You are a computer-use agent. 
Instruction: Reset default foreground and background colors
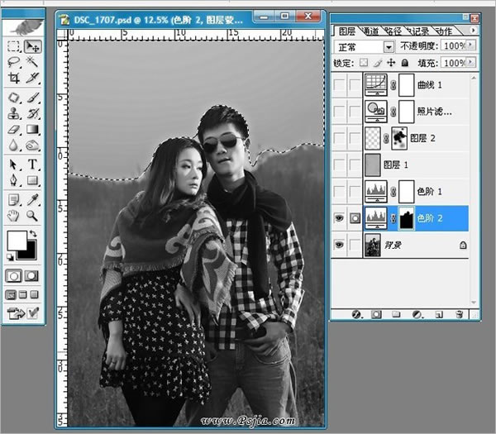click(10, 257)
